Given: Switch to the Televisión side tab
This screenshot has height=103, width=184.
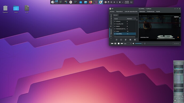Looking at the screenshot, I should 111,33.
